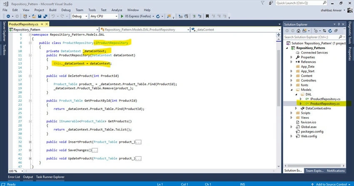354x186 pixels.
Task: Refresh the Solution Explorer tree
Action: click(330, 31)
